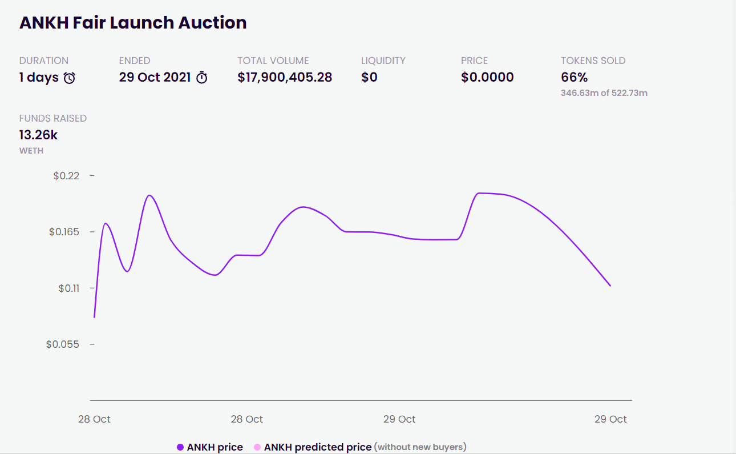Click the WETH currency label
The image size is (736, 454).
click(x=31, y=151)
